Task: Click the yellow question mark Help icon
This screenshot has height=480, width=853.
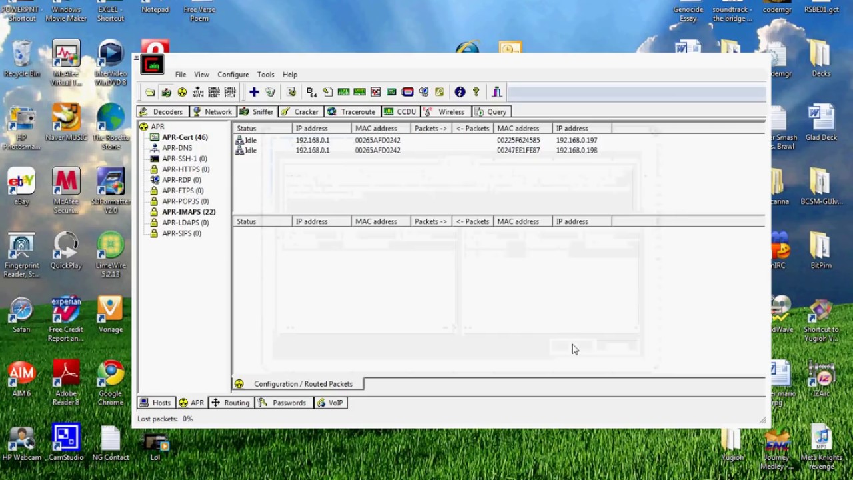Action: [x=476, y=92]
